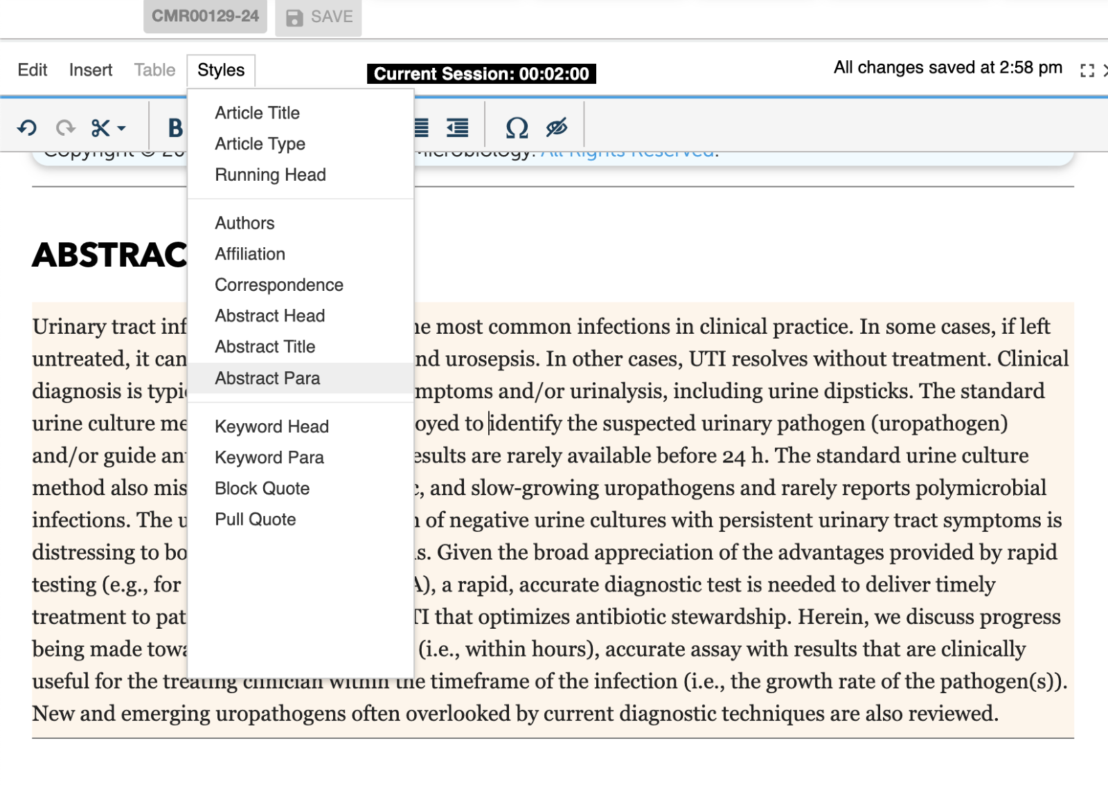1108x786 pixels.
Task: Apply the Article Type style
Action: coord(301,144)
